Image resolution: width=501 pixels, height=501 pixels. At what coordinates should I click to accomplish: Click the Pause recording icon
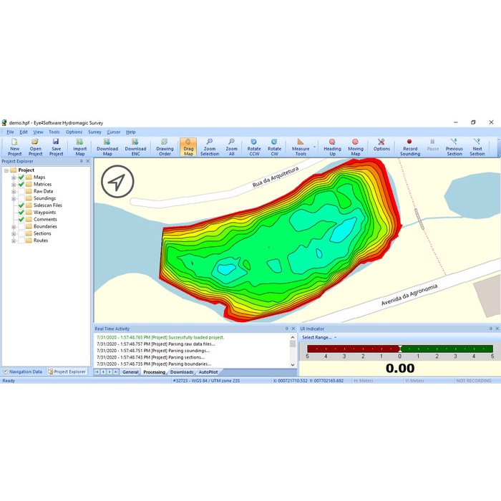click(432, 145)
